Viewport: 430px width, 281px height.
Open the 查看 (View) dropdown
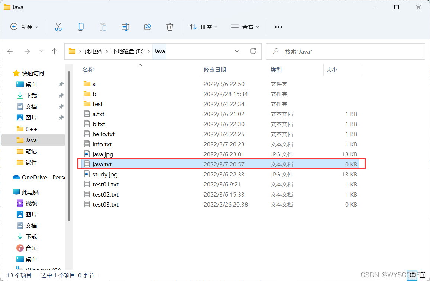click(x=245, y=26)
